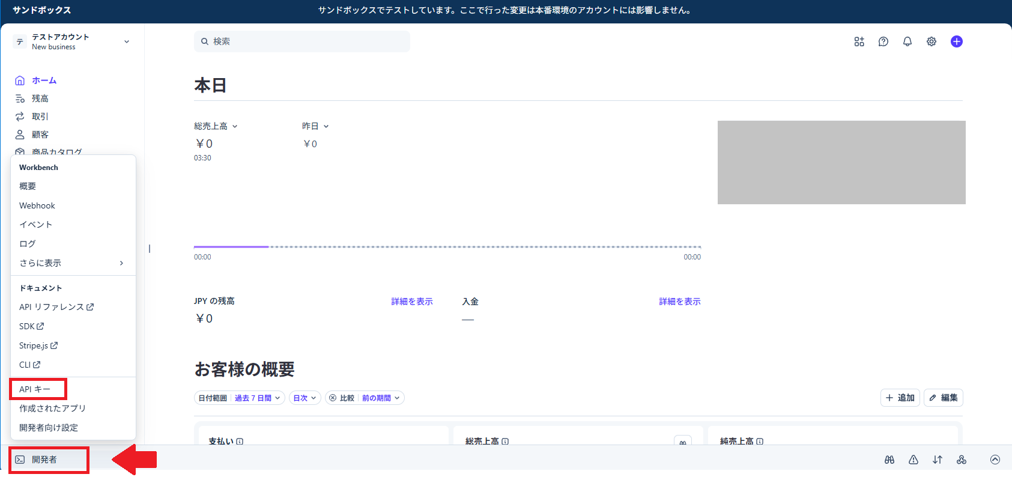Click the 開発者 terminal icon

[x=20, y=460]
